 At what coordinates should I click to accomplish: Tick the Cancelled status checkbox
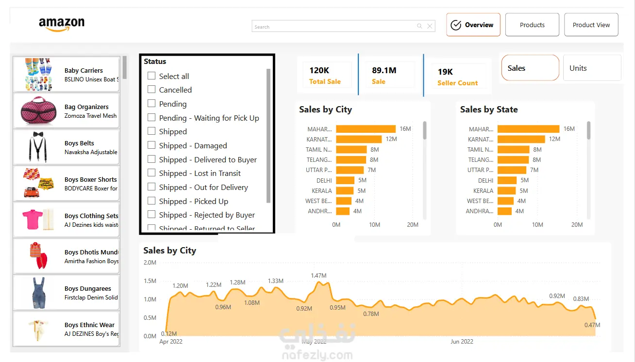point(151,89)
